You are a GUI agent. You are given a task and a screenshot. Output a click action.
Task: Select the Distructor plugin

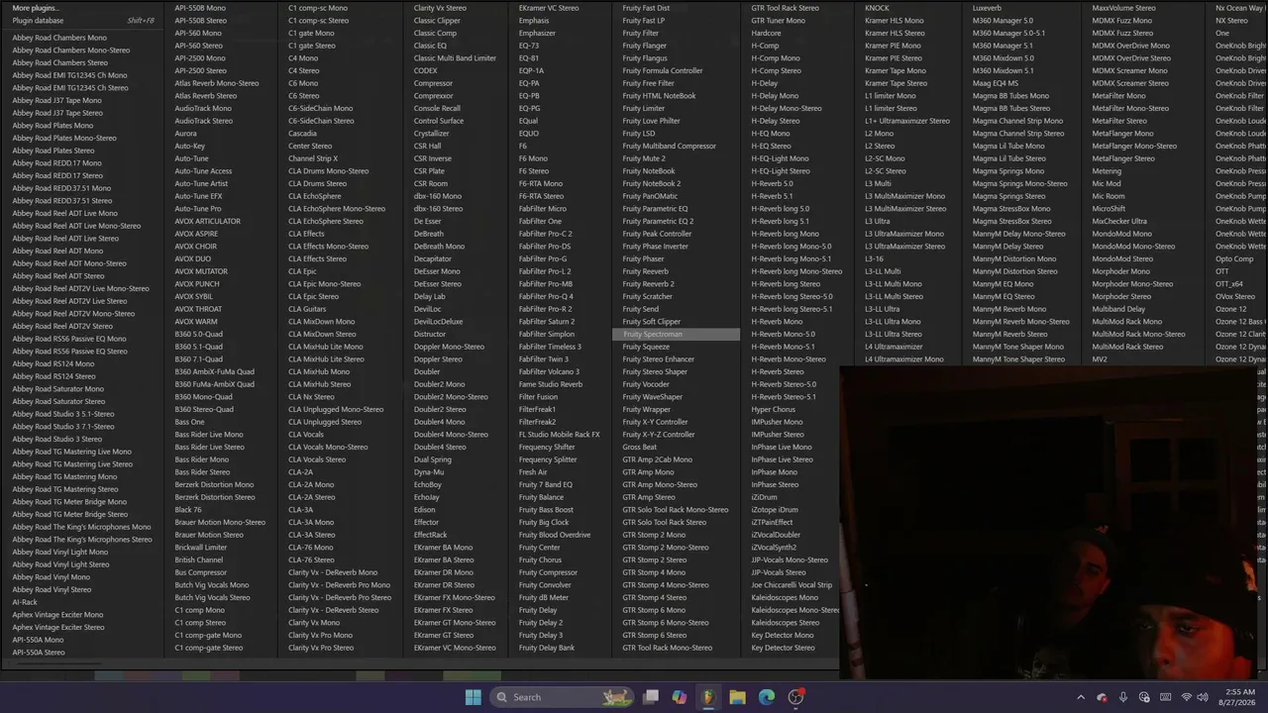pyautogui.click(x=430, y=334)
